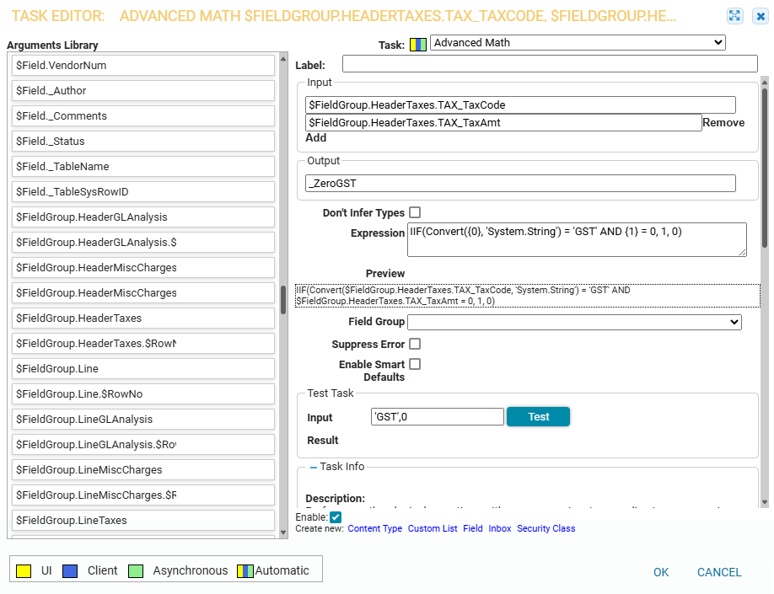Click the green Asynchronous legend swatch
This screenshot has width=774, height=594.
coord(135,570)
